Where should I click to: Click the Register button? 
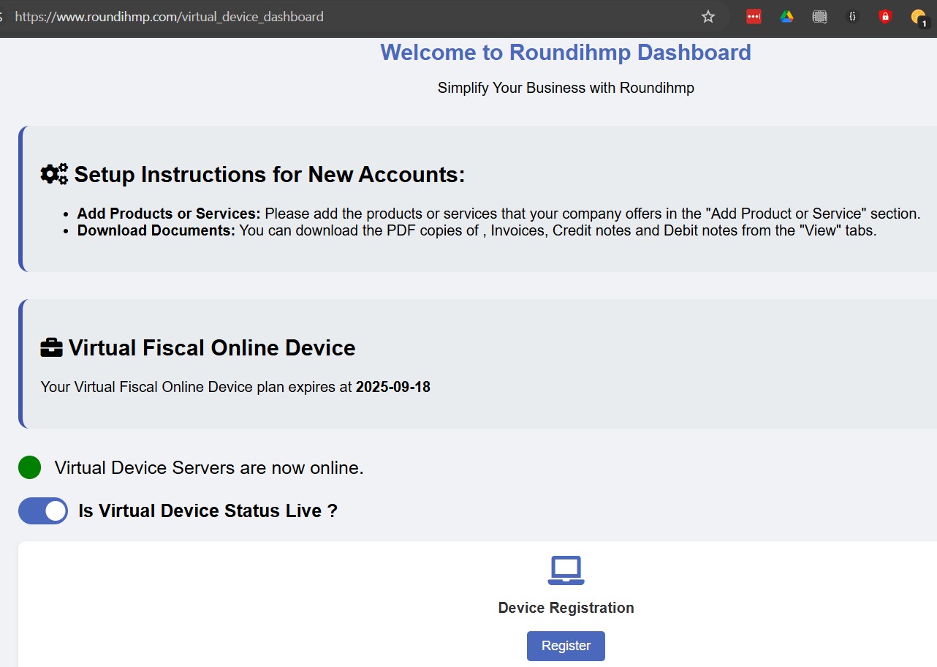(566, 646)
